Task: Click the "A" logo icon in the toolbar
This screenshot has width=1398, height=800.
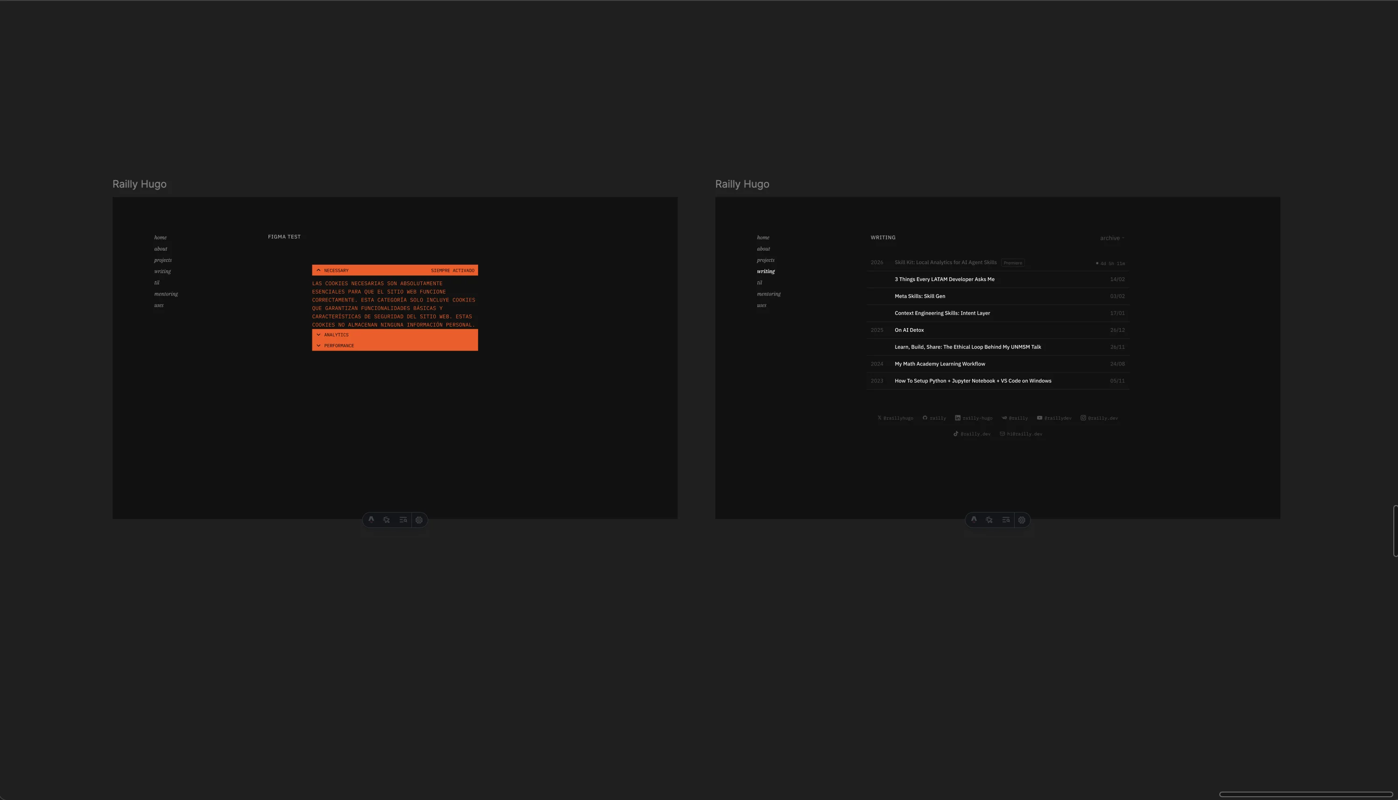Action: (x=974, y=520)
